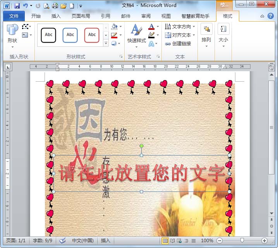
Task: Toggle the ruler button above vertical scrollbar
Action: point(271,67)
